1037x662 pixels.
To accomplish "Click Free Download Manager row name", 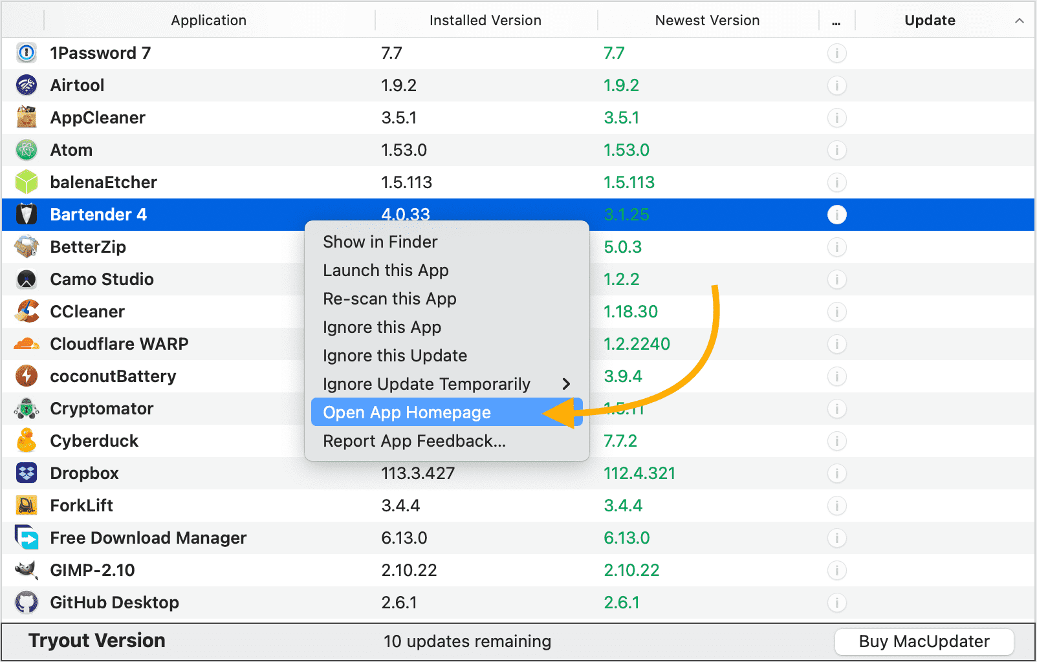I will [148, 538].
